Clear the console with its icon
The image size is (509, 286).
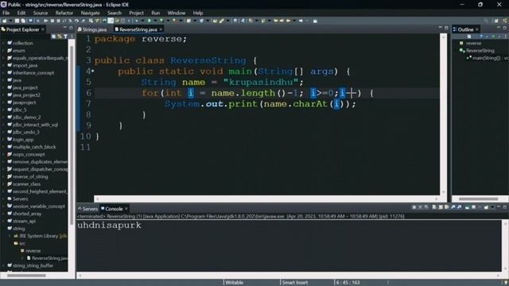coord(434,207)
